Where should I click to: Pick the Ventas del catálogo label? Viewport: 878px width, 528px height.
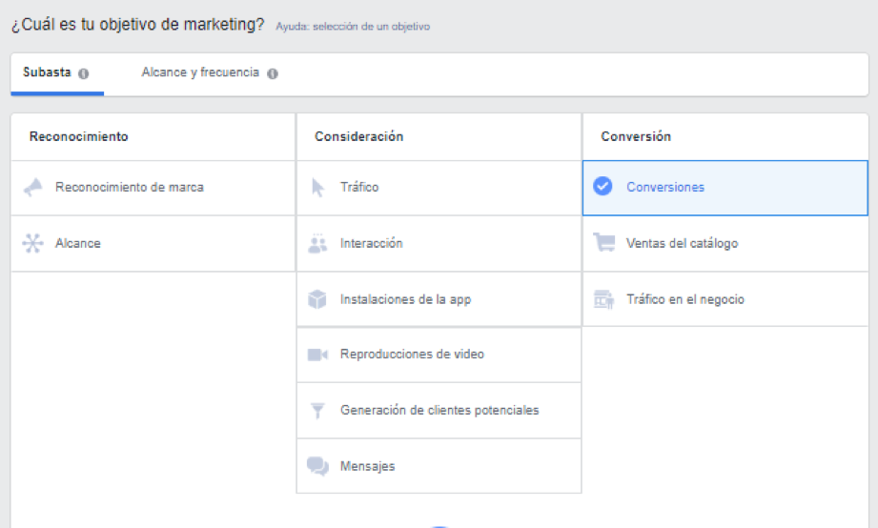click(682, 243)
